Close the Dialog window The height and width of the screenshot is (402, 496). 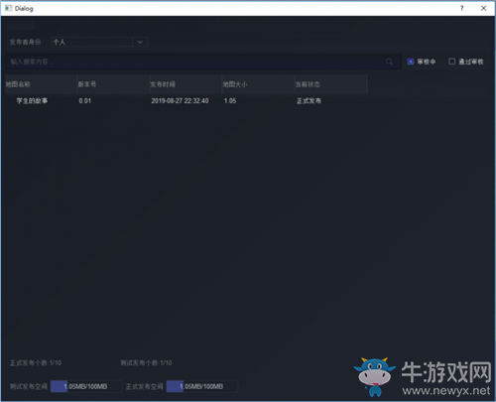tap(483, 8)
